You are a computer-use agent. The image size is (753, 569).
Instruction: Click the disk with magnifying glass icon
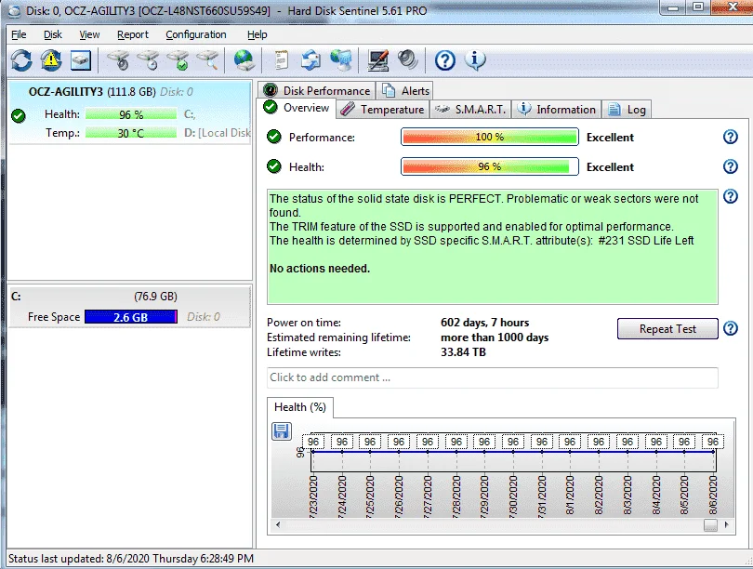pyautogui.click(x=208, y=60)
